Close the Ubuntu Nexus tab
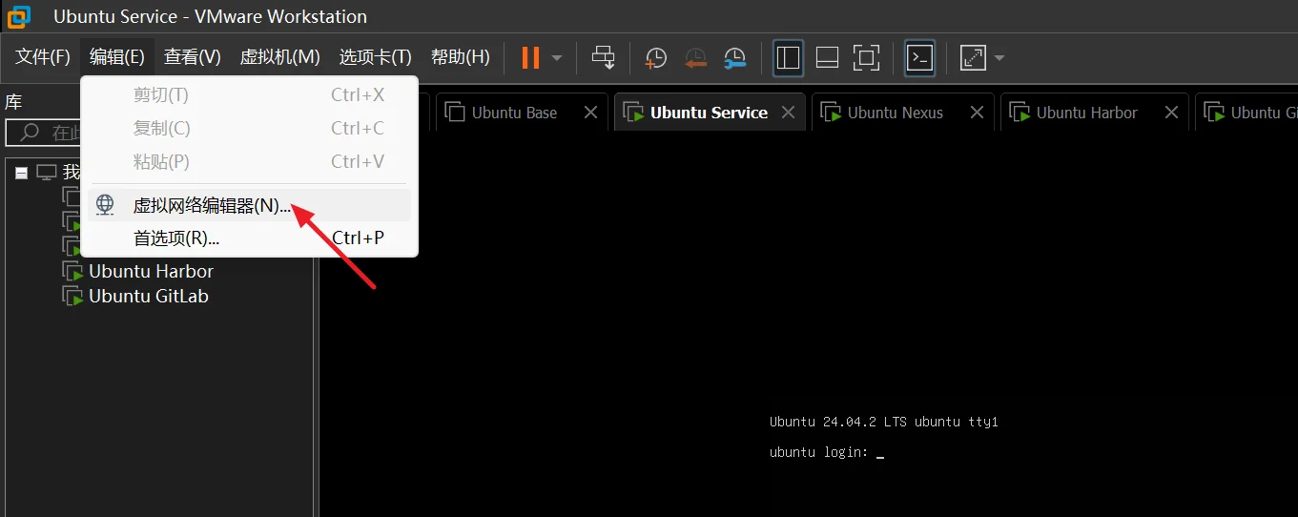Screen dimensions: 1298x517 pyautogui.click(x=977, y=113)
